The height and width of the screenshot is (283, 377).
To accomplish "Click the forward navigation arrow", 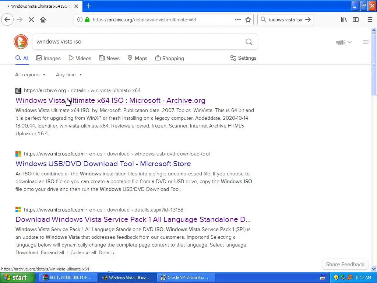I will [20, 20].
